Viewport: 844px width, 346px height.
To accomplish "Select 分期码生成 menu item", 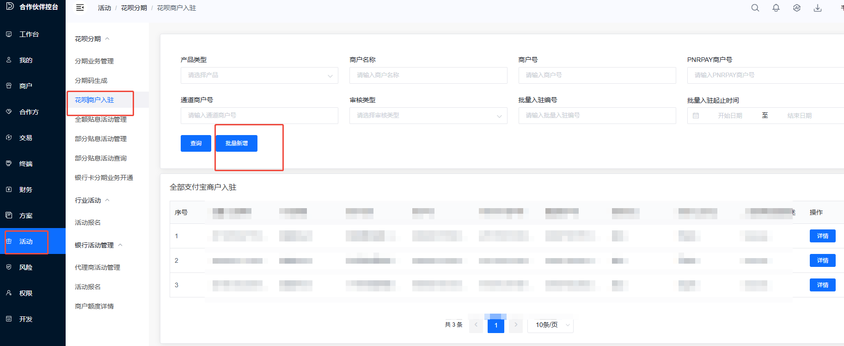I will [x=91, y=80].
